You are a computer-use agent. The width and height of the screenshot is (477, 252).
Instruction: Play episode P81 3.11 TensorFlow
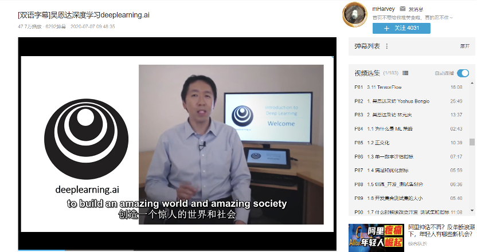[x=409, y=87]
